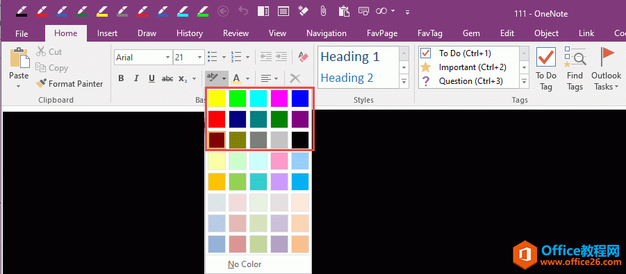Image resolution: width=626 pixels, height=274 pixels.
Task: Open the Customize Quick Access Toolbar arrow
Action: pyautogui.click(x=407, y=12)
